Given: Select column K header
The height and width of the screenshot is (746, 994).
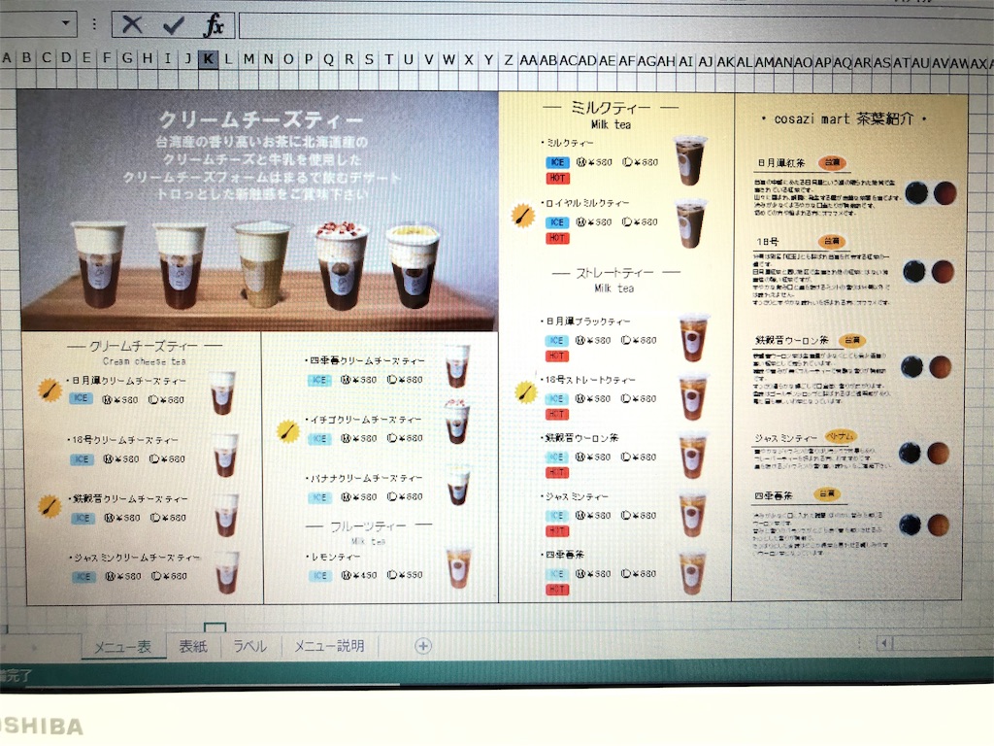Looking at the screenshot, I should (208, 59).
